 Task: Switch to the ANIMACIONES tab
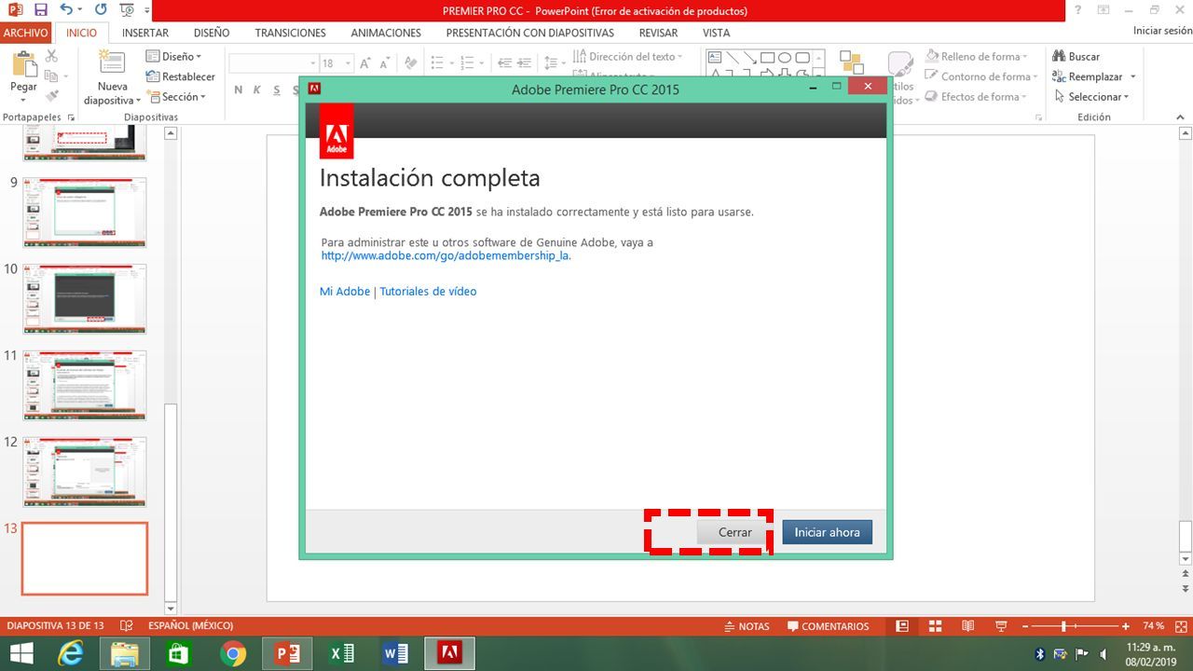pos(386,33)
